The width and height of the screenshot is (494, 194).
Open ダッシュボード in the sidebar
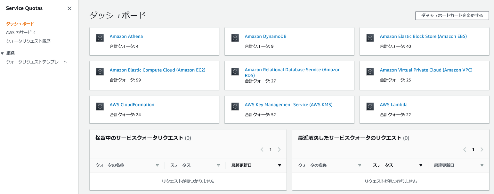20,24
